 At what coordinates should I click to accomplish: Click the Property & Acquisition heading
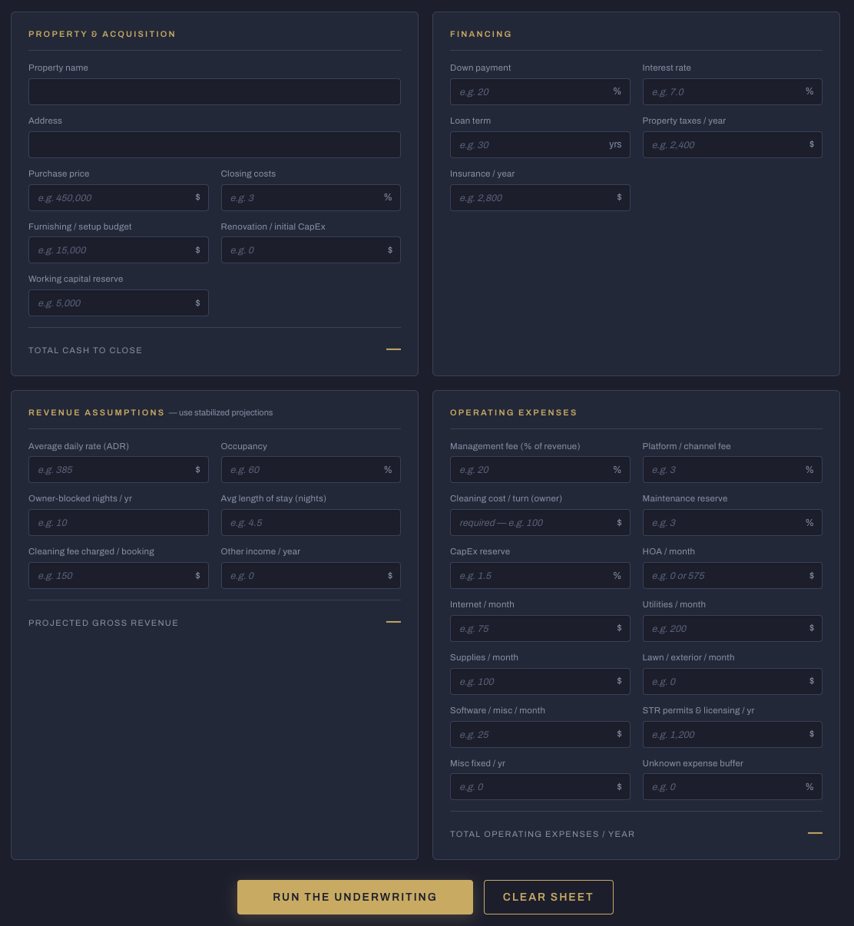click(102, 34)
